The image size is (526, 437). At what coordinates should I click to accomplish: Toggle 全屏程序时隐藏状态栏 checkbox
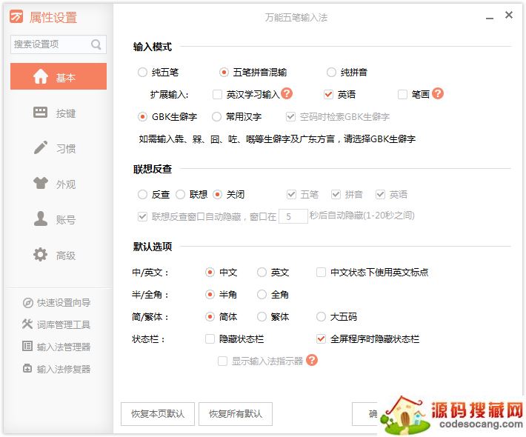(321, 339)
